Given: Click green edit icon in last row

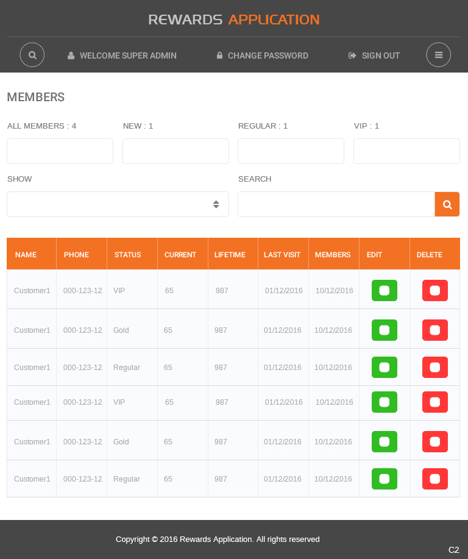Looking at the screenshot, I should coord(384,479).
